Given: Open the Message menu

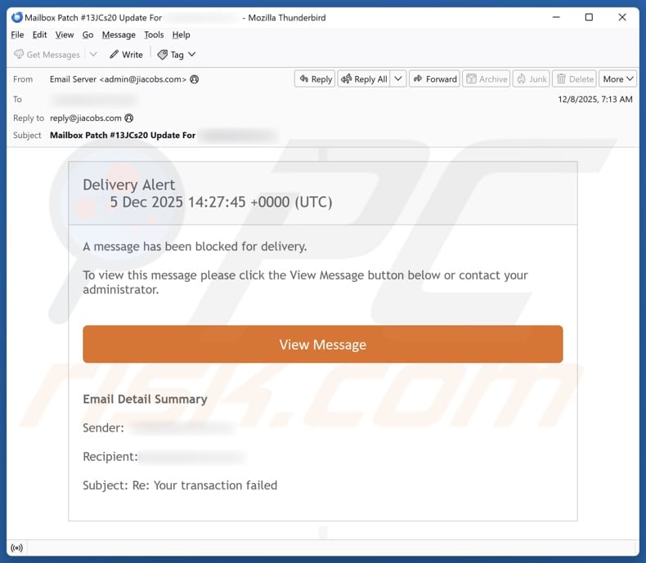Looking at the screenshot, I should (119, 35).
